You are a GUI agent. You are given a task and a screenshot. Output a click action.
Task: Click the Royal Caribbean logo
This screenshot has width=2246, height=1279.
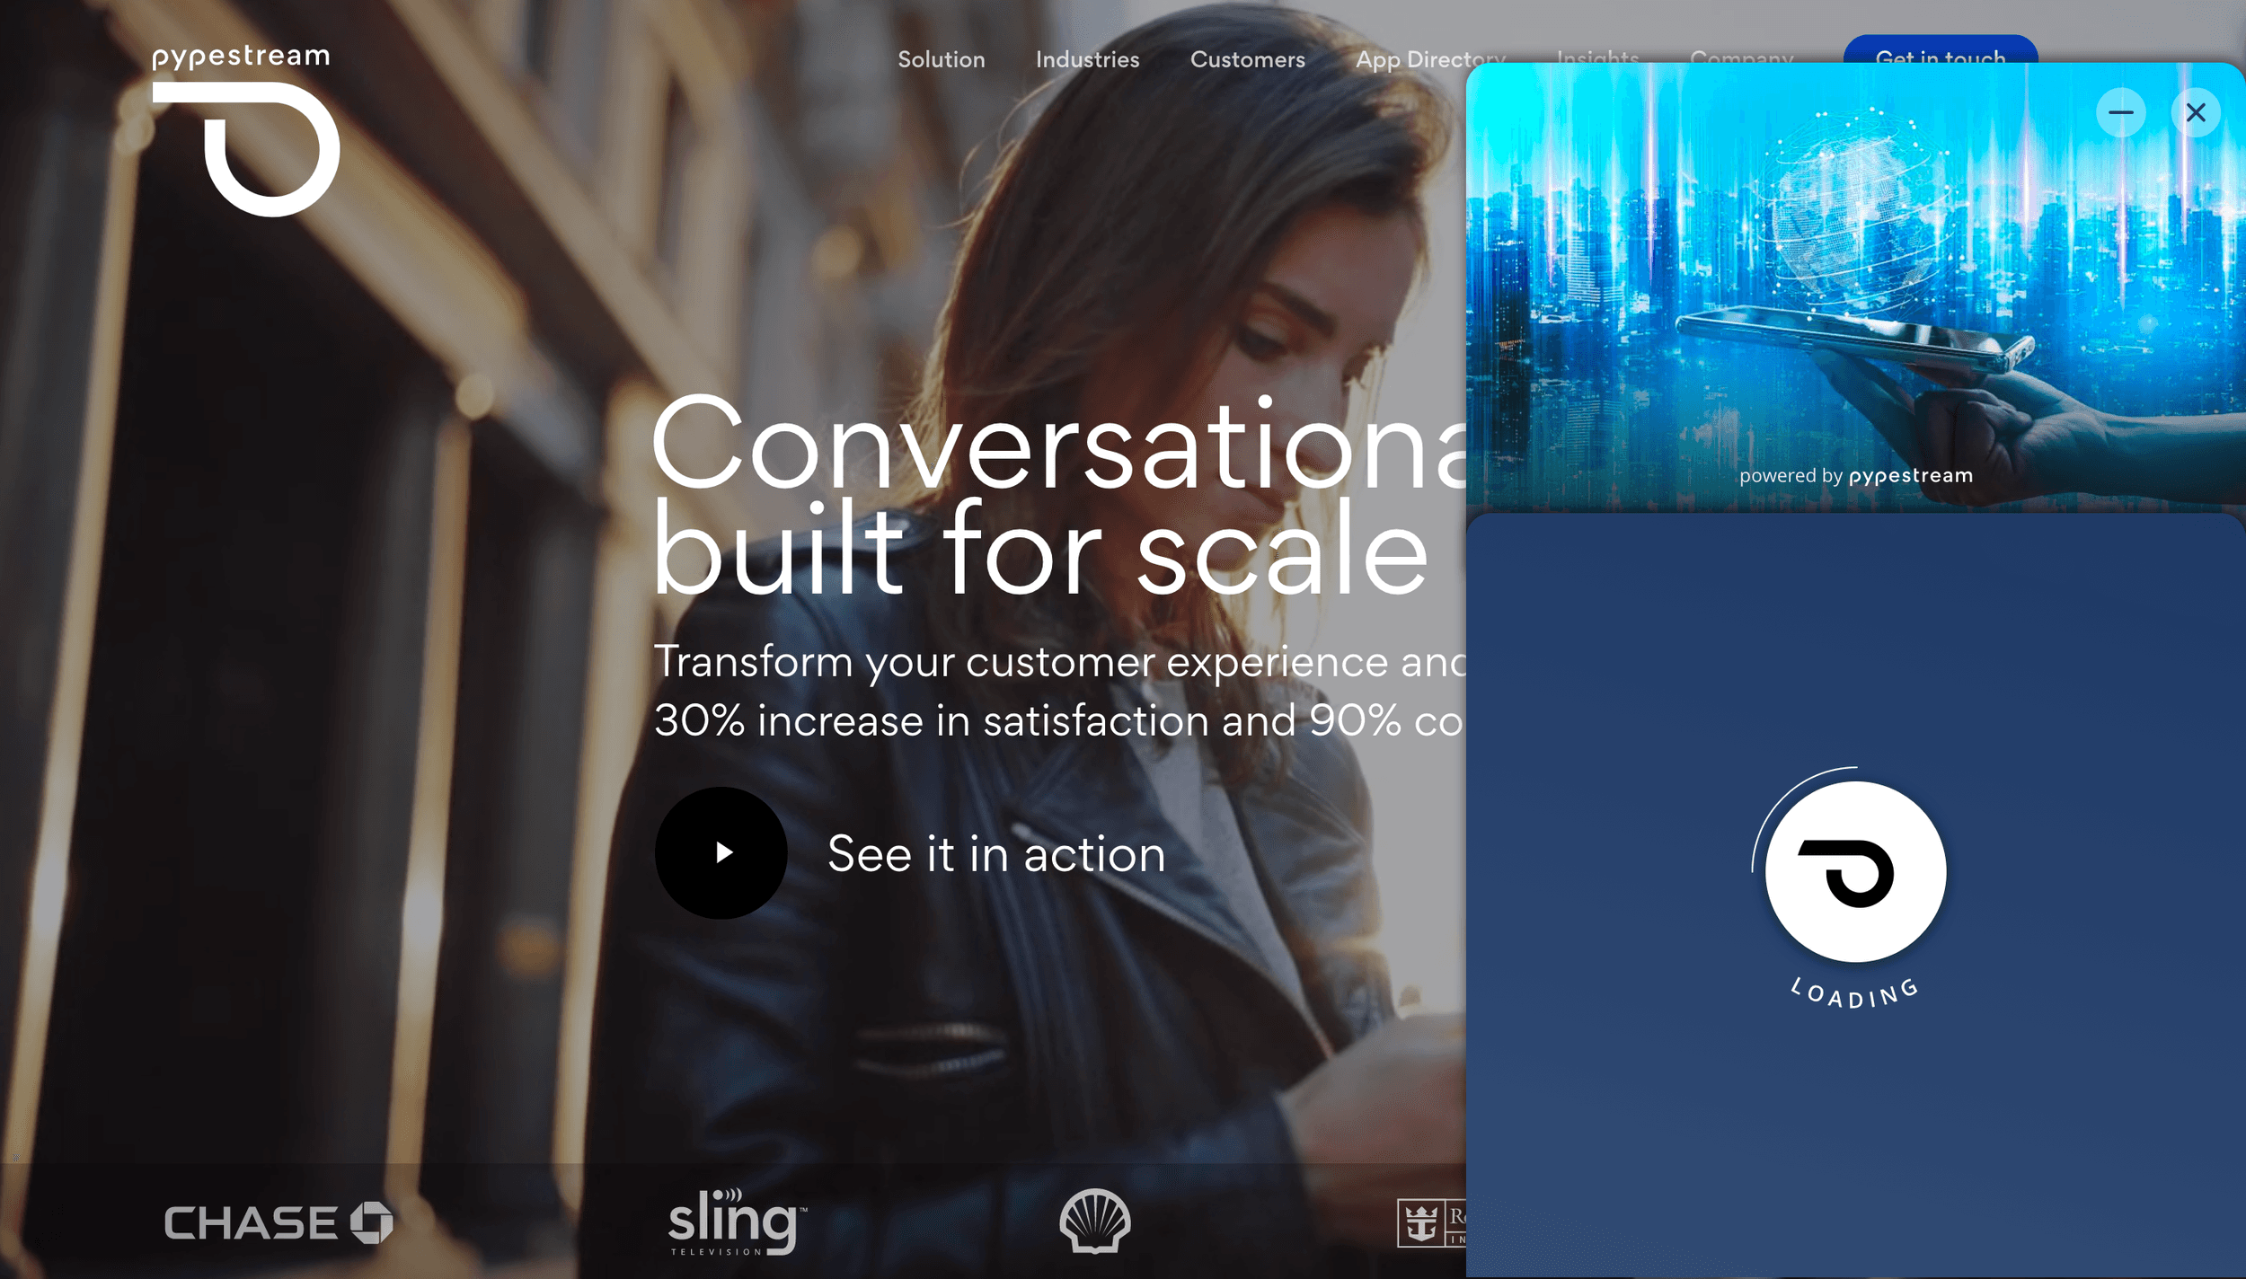click(x=1431, y=1222)
